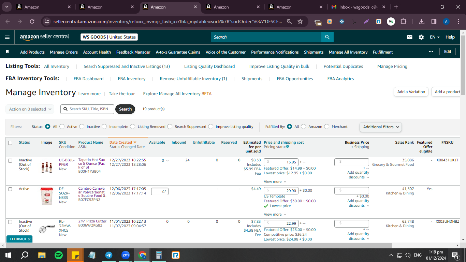Image resolution: width=466 pixels, height=262 pixels.
Task: Open Sticky Notes from the taskbar
Action: tap(75, 255)
